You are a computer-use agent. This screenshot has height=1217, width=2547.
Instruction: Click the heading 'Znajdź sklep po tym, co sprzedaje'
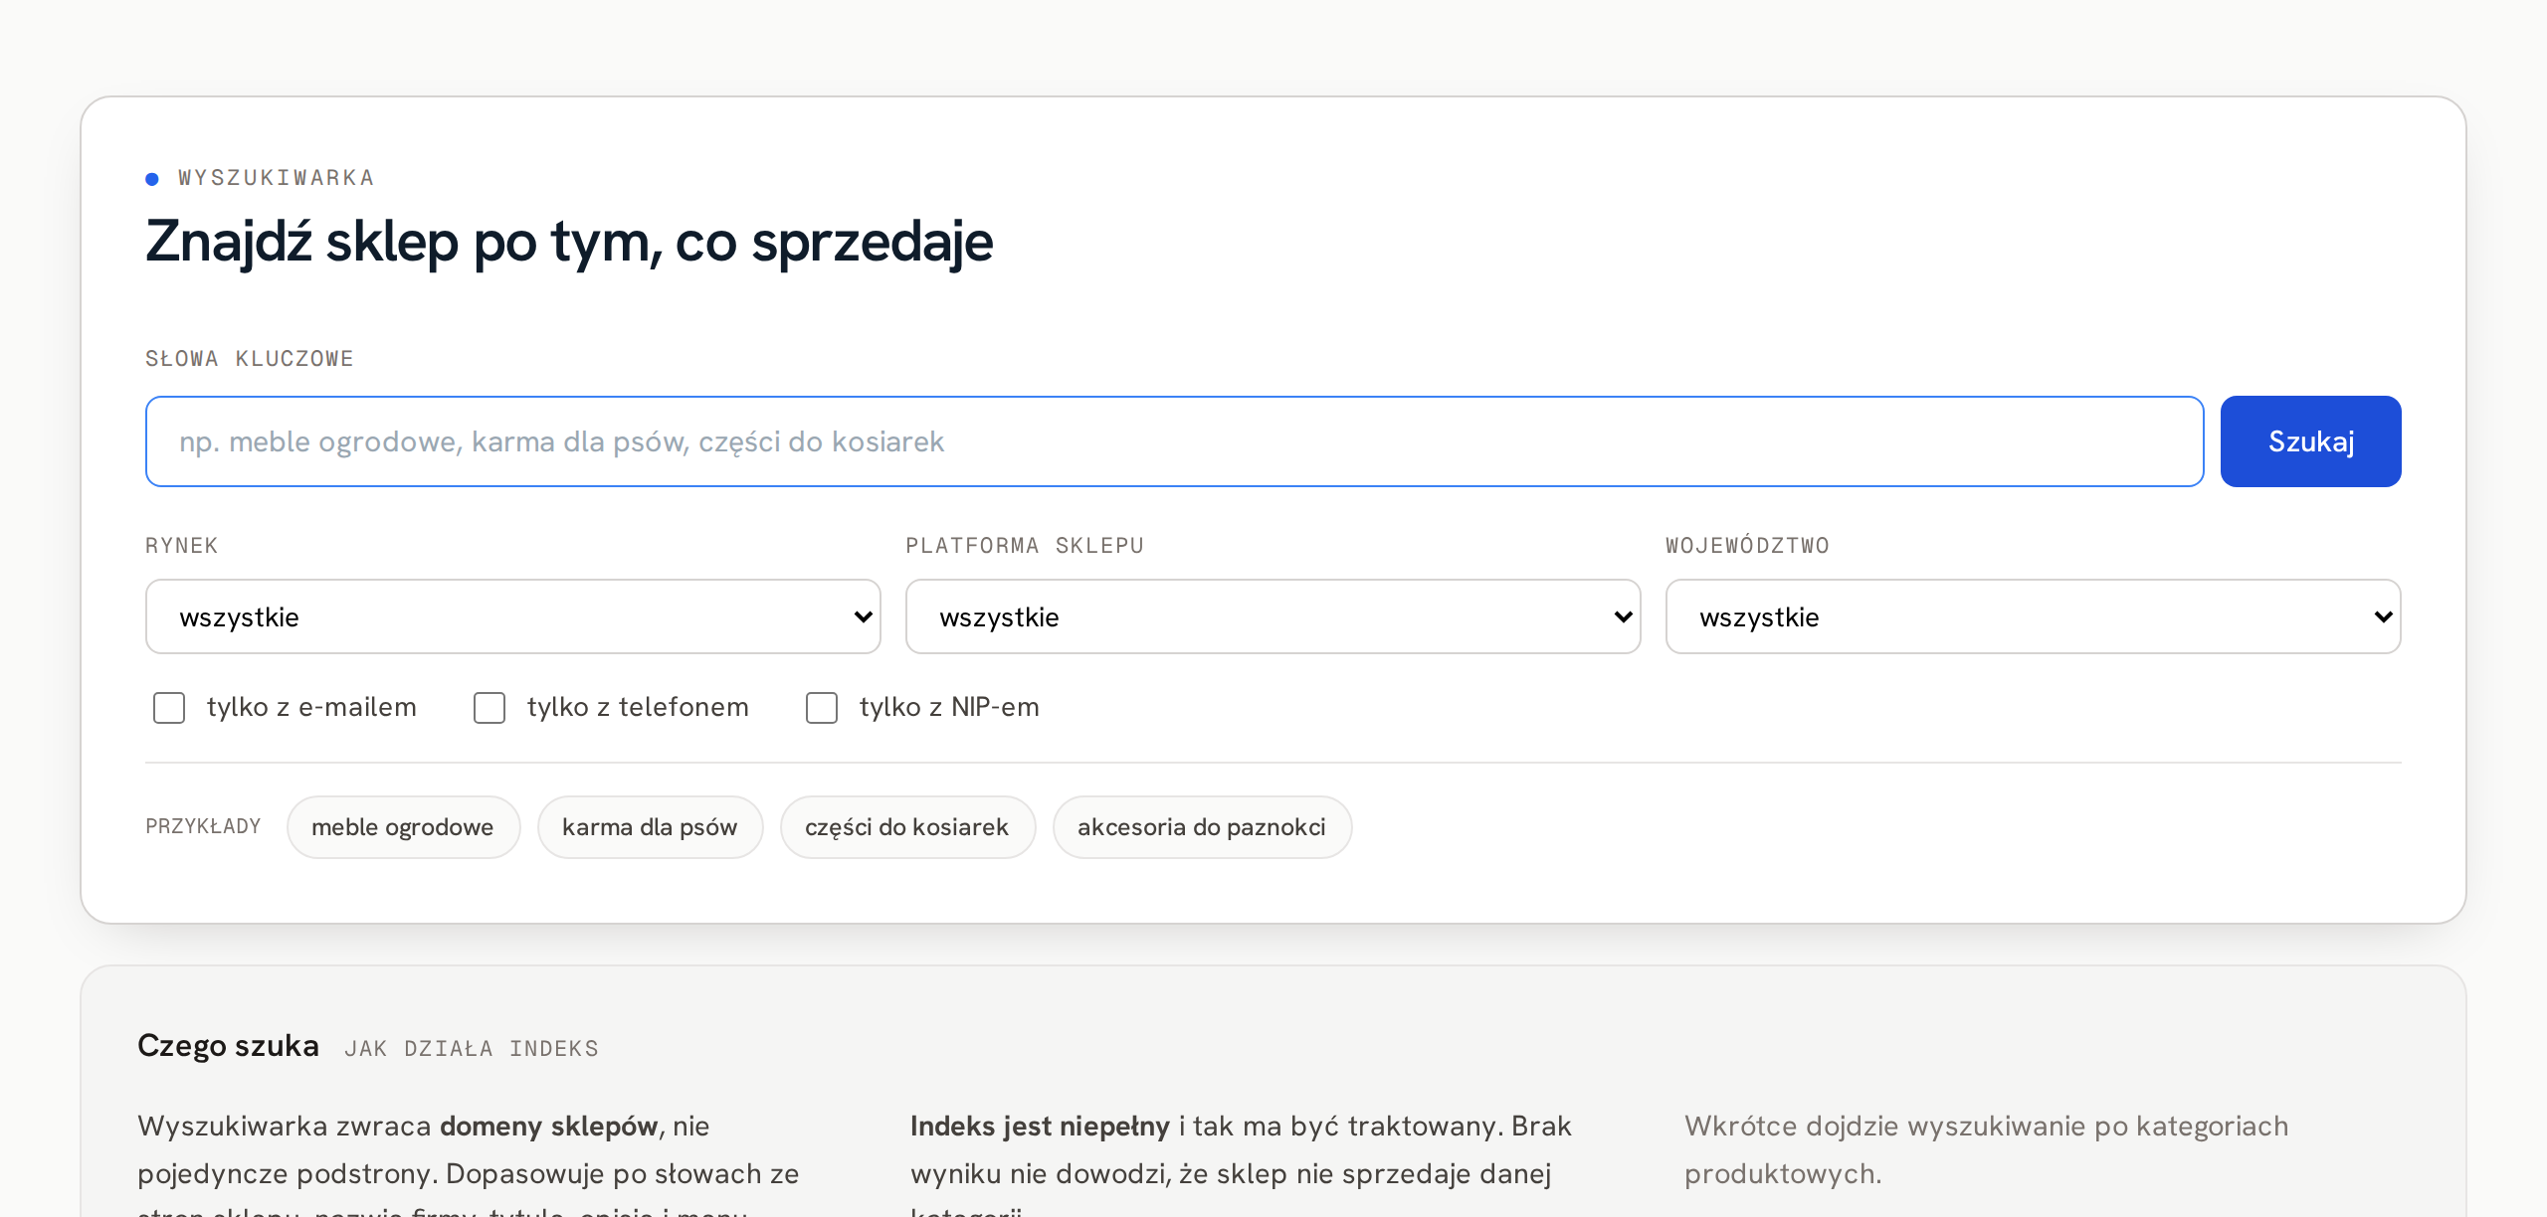569,242
